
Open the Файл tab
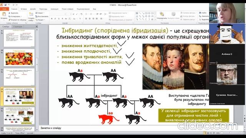tap(4, 9)
